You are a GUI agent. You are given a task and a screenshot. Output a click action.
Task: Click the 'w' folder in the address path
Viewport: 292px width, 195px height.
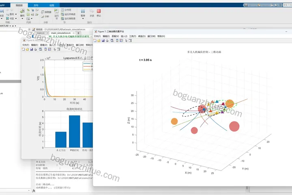click(x=13, y=26)
